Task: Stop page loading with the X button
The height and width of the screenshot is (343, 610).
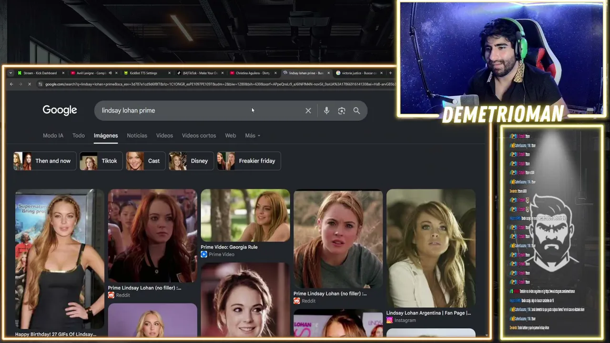Action: [x=29, y=84]
